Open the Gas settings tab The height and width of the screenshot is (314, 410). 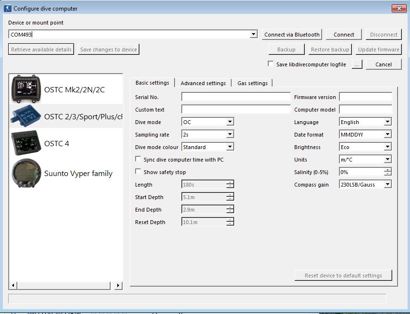coord(252,83)
